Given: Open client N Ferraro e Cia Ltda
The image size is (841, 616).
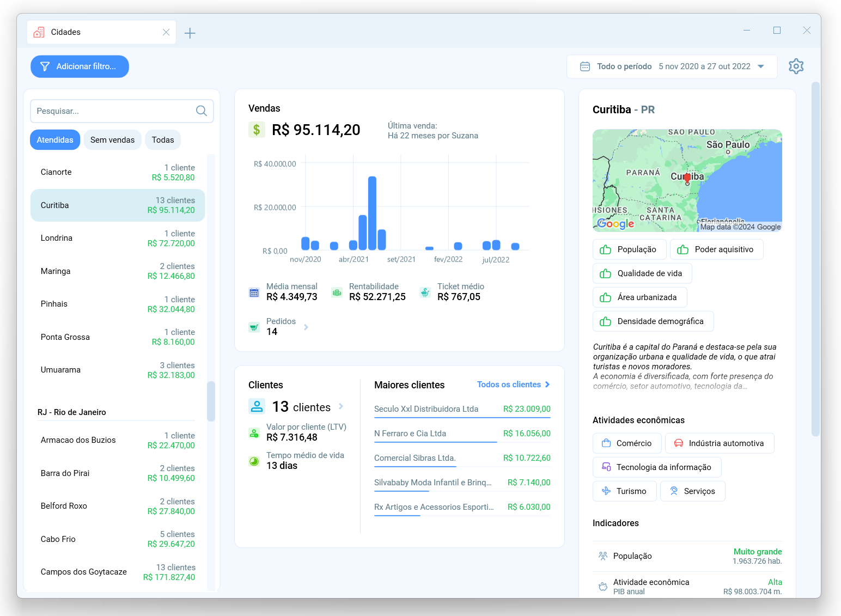Looking at the screenshot, I should tap(462, 434).
